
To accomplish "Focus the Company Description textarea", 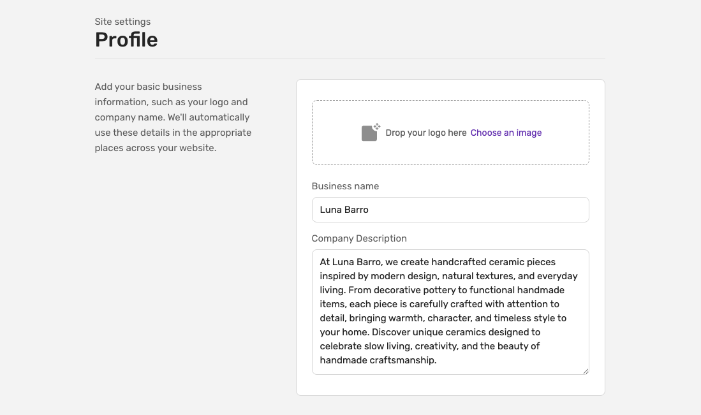I will 450,312.
